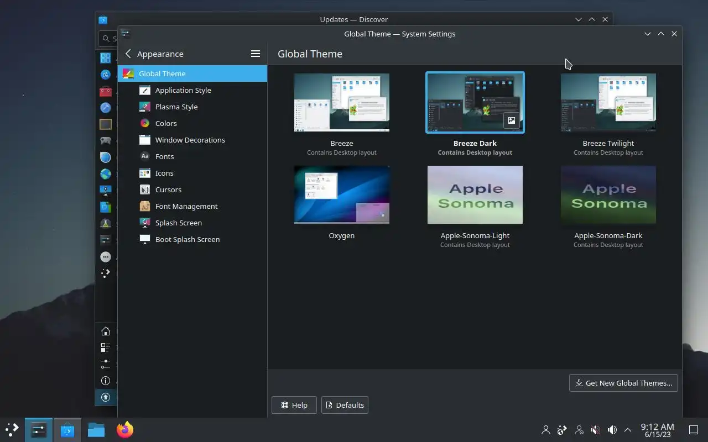The height and width of the screenshot is (442, 708).
Task: Expand hidden system tray icons arrow
Action: [x=628, y=430]
